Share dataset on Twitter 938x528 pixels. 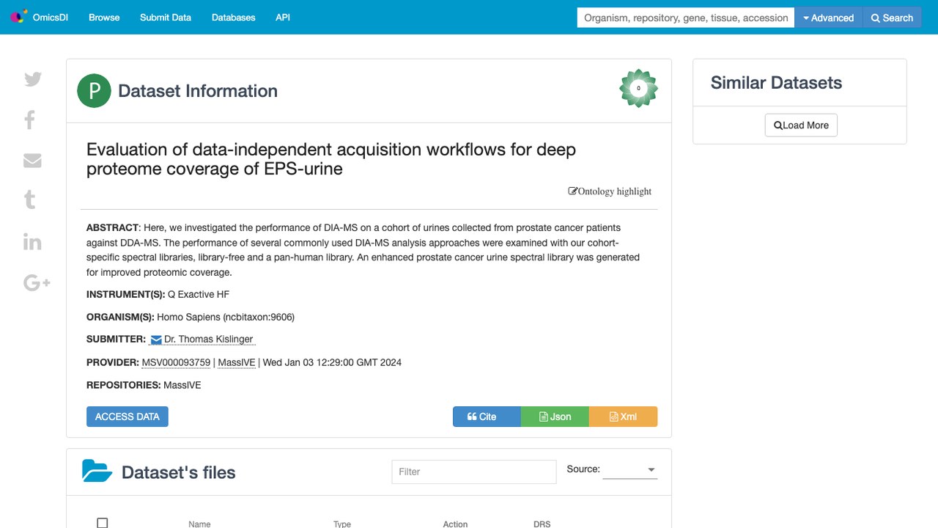click(x=33, y=79)
